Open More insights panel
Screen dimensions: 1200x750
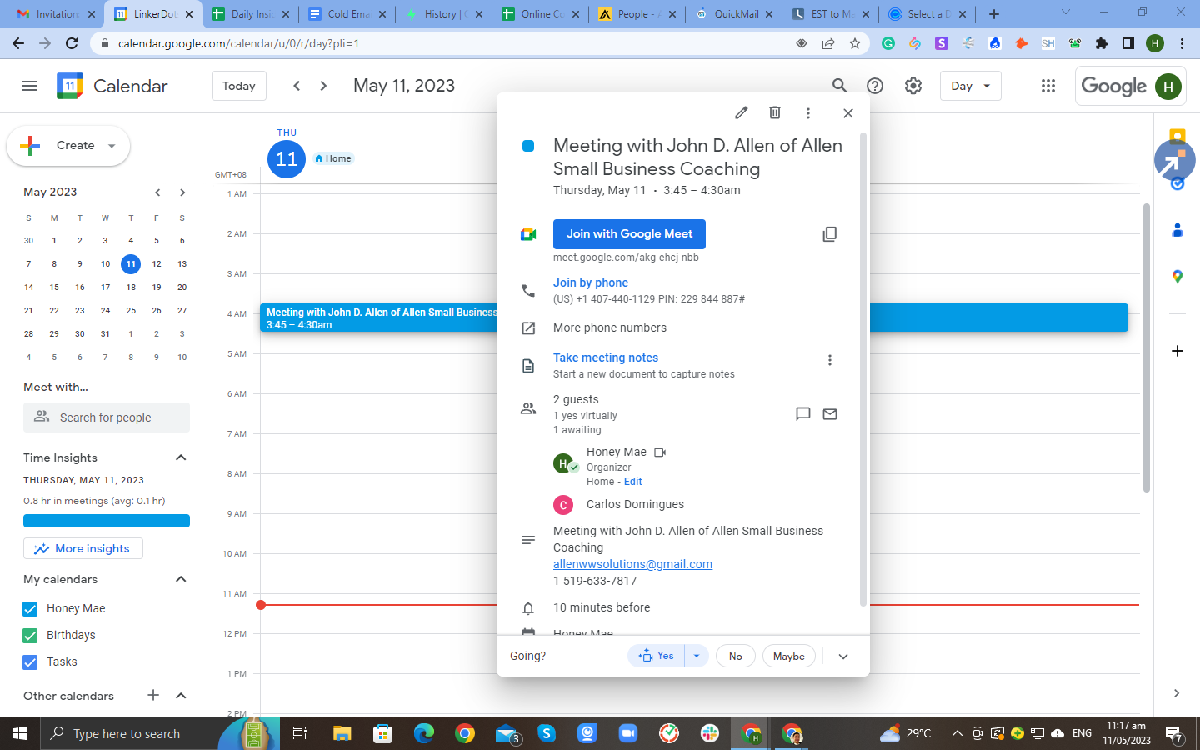[83, 548]
